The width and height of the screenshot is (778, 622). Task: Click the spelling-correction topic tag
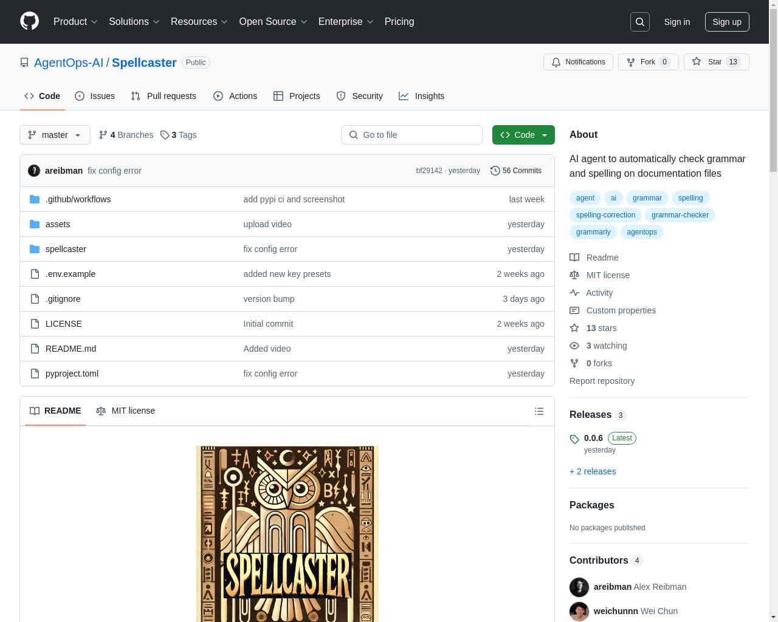(605, 215)
